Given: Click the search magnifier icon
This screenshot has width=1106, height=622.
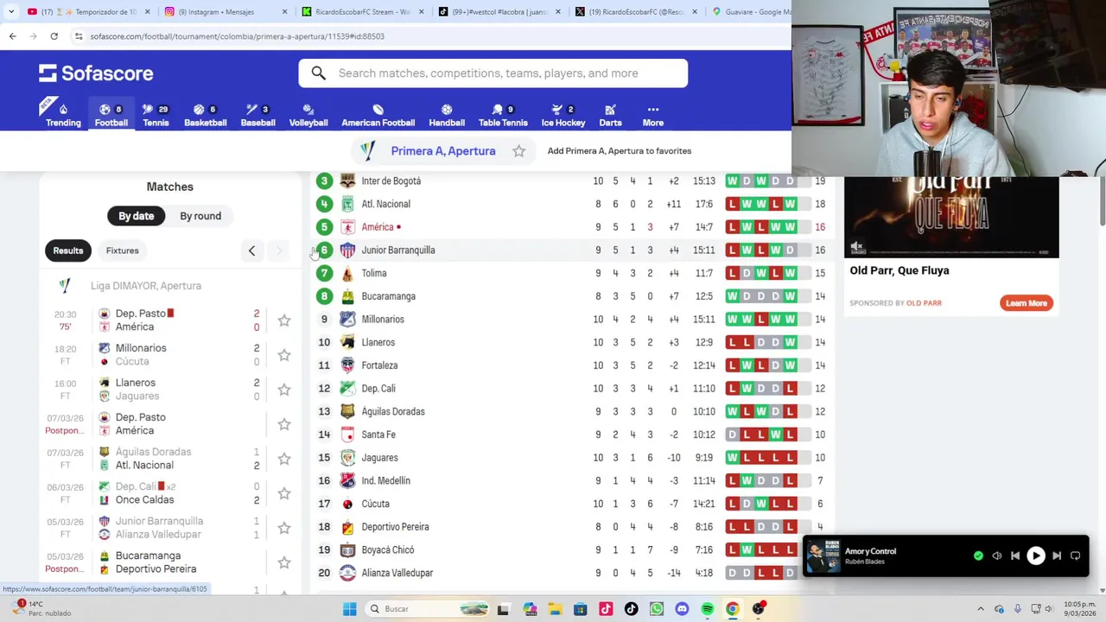Looking at the screenshot, I should tap(319, 73).
